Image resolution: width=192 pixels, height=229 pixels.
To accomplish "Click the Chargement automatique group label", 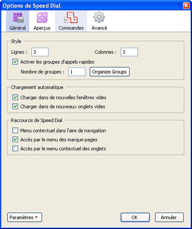I will point(37,87).
